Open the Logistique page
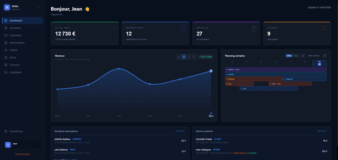Screen dimensions: 338x160 22,72
